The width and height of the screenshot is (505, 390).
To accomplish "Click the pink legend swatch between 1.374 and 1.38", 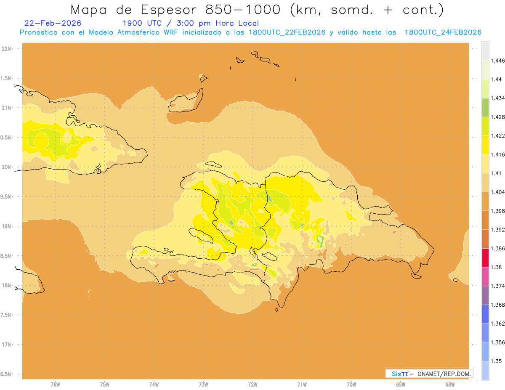I will coord(485,276).
